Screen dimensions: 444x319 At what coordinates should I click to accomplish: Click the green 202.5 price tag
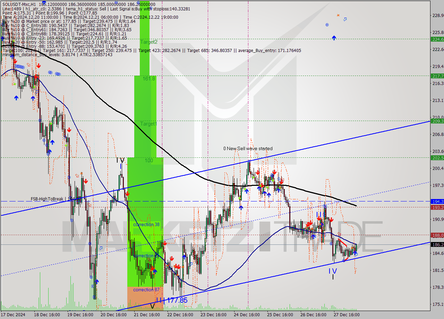point(437,157)
